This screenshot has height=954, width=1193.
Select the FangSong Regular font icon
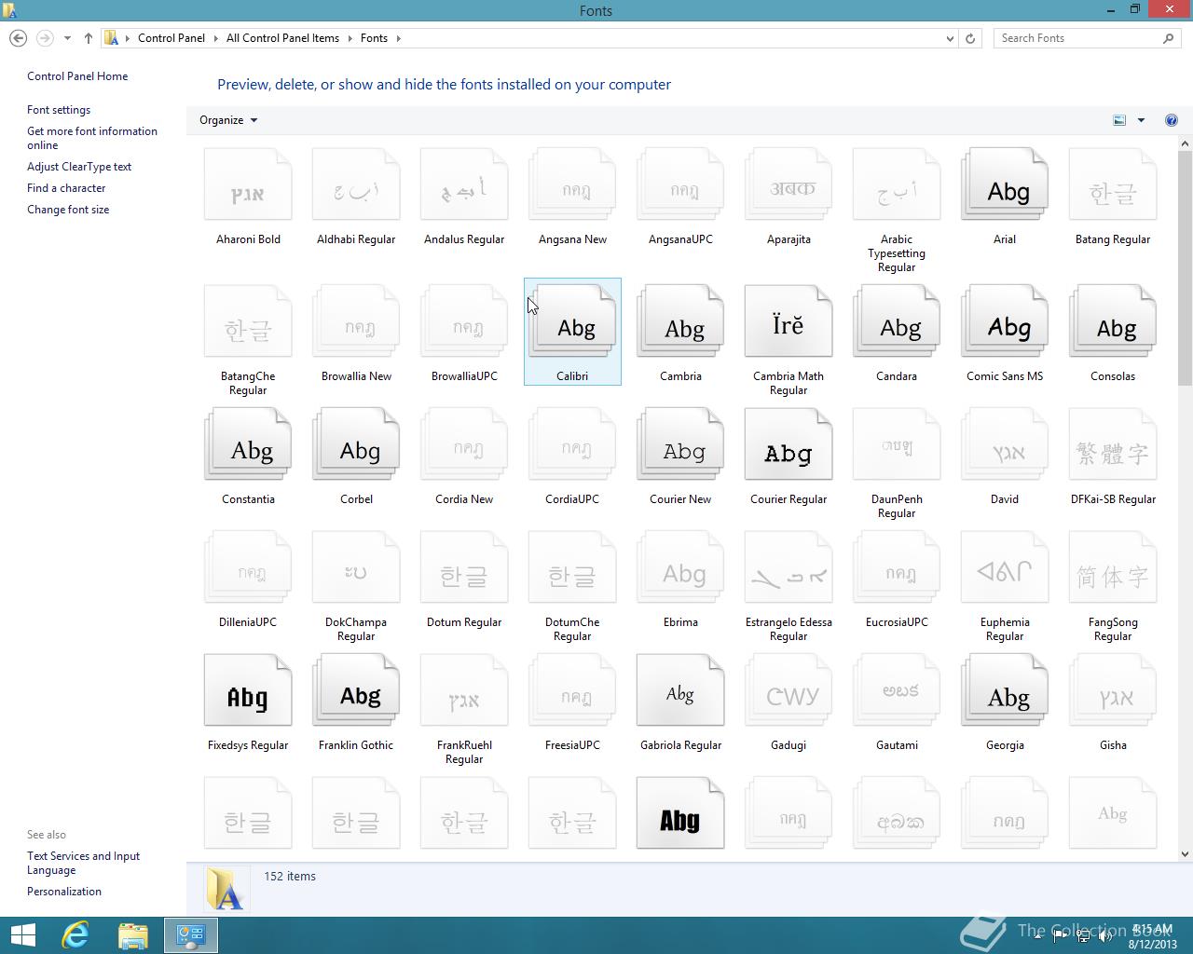coord(1113,567)
